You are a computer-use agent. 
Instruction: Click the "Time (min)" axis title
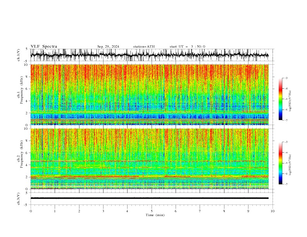155,215
